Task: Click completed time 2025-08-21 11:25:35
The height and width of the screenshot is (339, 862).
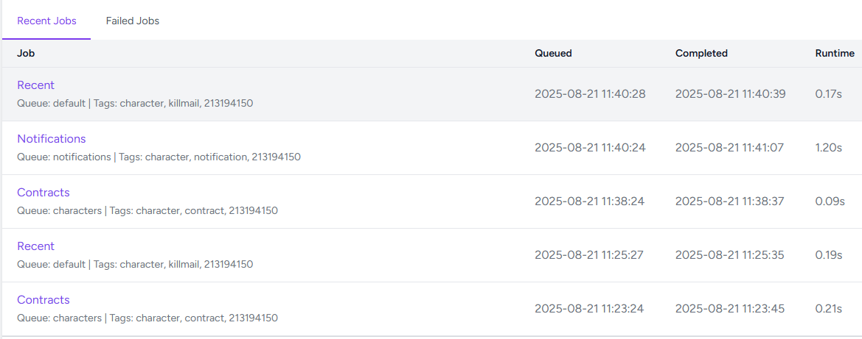Action: tap(729, 255)
